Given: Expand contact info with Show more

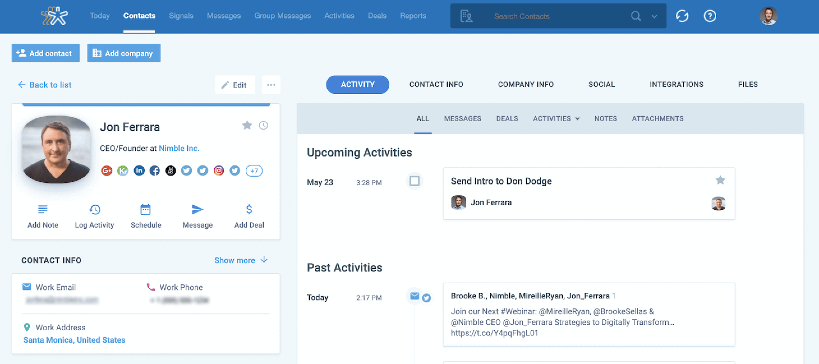Looking at the screenshot, I should pos(241,260).
